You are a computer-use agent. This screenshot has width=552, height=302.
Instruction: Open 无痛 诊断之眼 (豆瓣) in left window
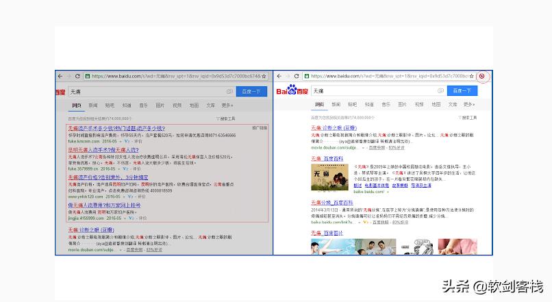(x=91, y=230)
